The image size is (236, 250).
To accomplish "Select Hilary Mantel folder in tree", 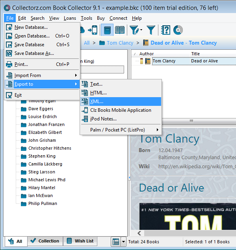I will 42,188.
